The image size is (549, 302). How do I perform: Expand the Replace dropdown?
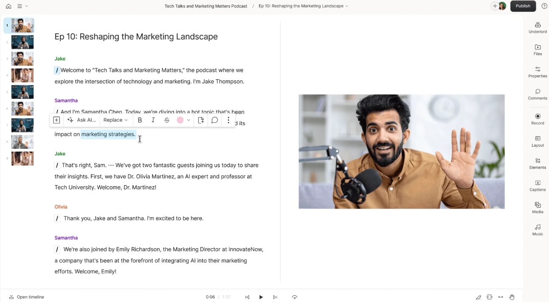click(116, 120)
